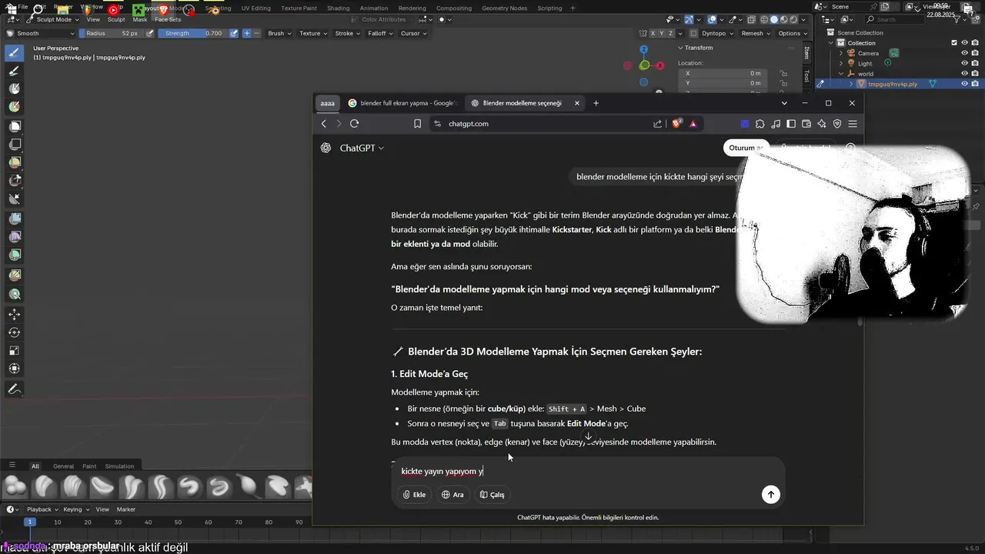Share the page from the address bar
Screen dimensions: 985x554
click(657, 123)
